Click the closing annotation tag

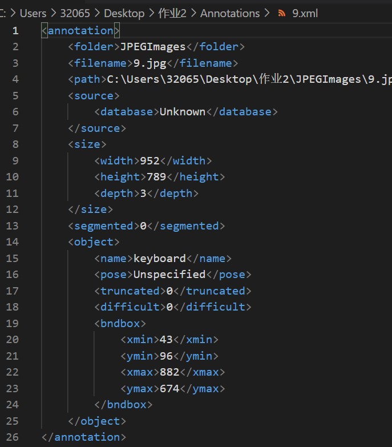point(84,437)
